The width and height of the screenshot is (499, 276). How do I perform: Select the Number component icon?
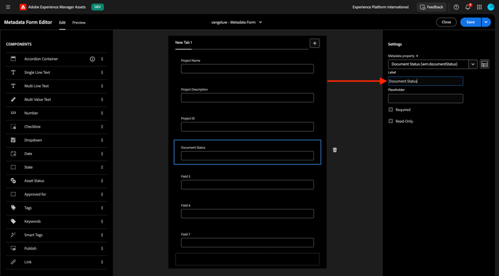click(13, 113)
